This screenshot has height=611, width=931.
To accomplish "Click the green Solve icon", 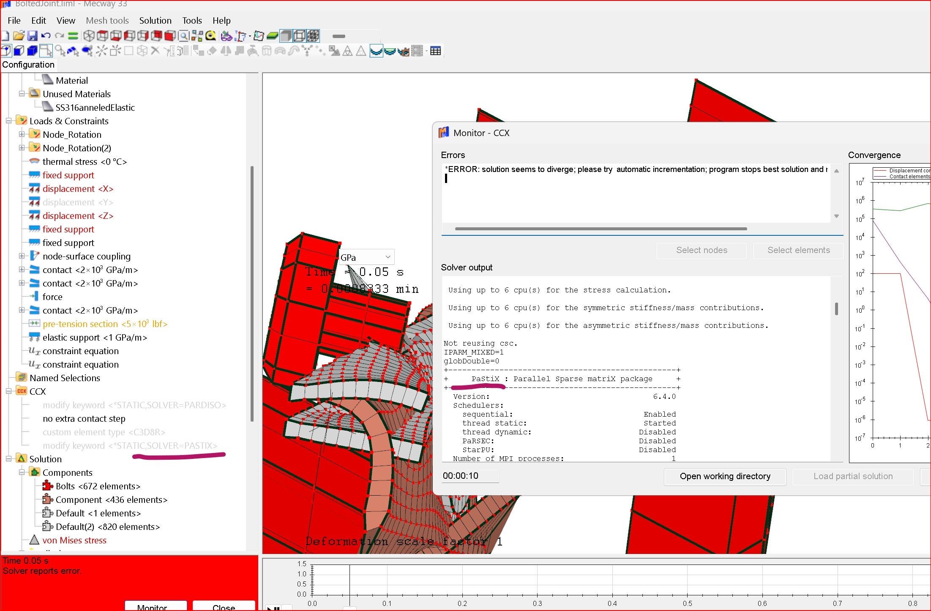I will pyautogui.click(x=73, y=36).
